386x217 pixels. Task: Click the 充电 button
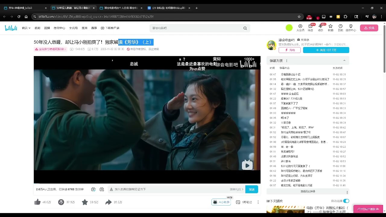pyautogui.click(x=289, y=50)
